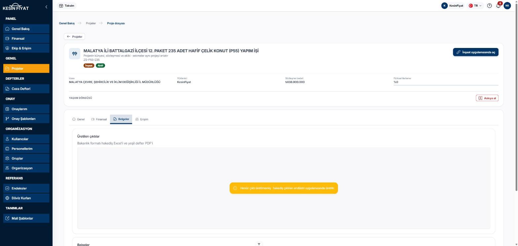Open the KK user avatar menu

(x=507, y=6)
